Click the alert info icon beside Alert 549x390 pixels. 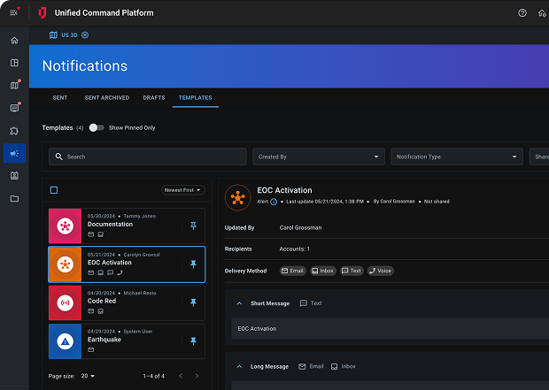point(274,202)
